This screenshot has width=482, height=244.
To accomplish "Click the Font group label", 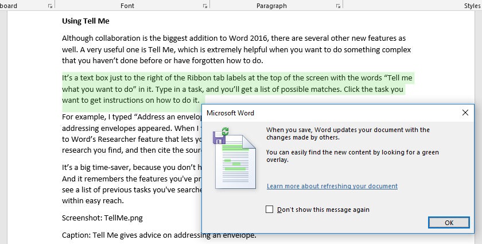I will coord(127,6).
